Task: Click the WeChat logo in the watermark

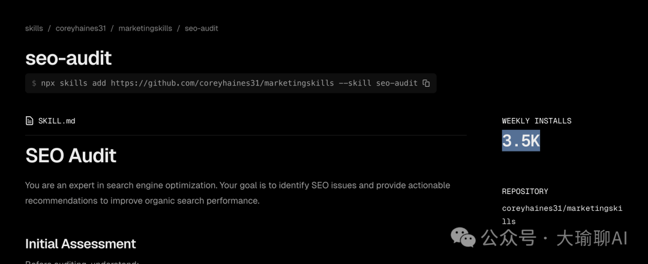Action: click(x=463, y=238)
